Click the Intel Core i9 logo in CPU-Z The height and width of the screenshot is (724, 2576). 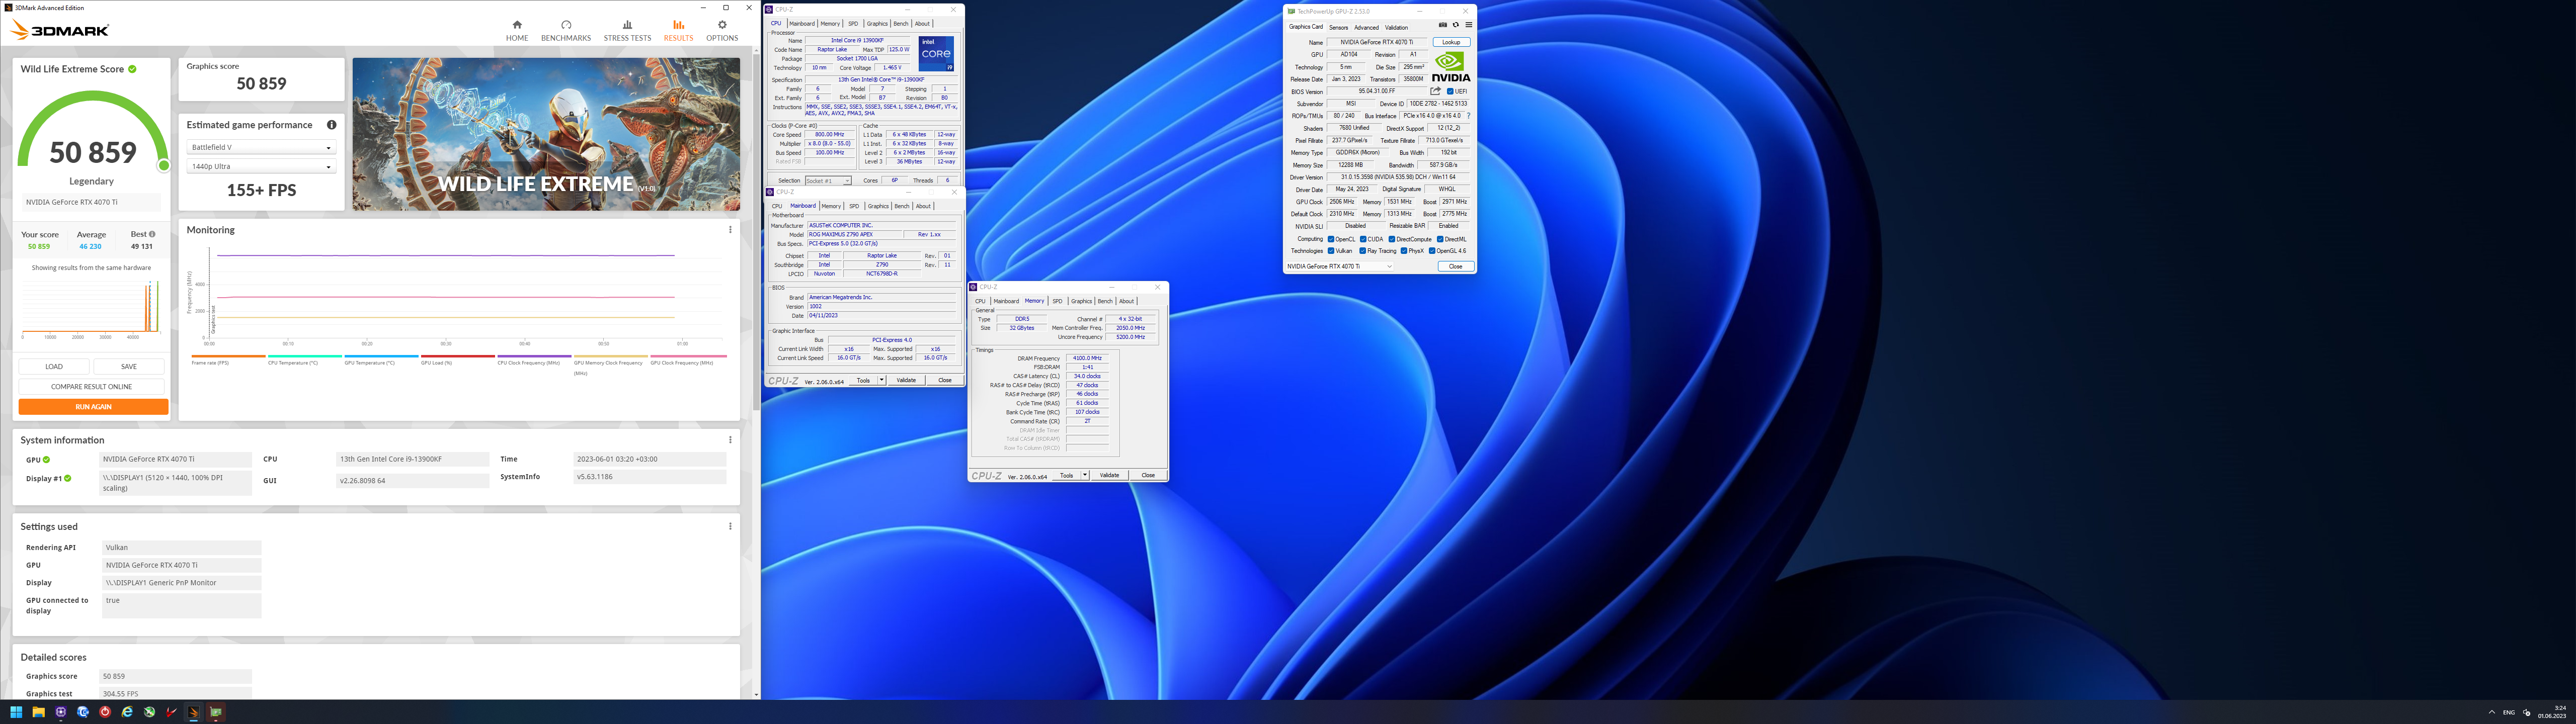pos(936,54)
